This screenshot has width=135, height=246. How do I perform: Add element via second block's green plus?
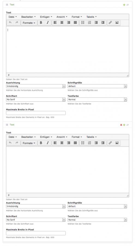click(124, 125)
